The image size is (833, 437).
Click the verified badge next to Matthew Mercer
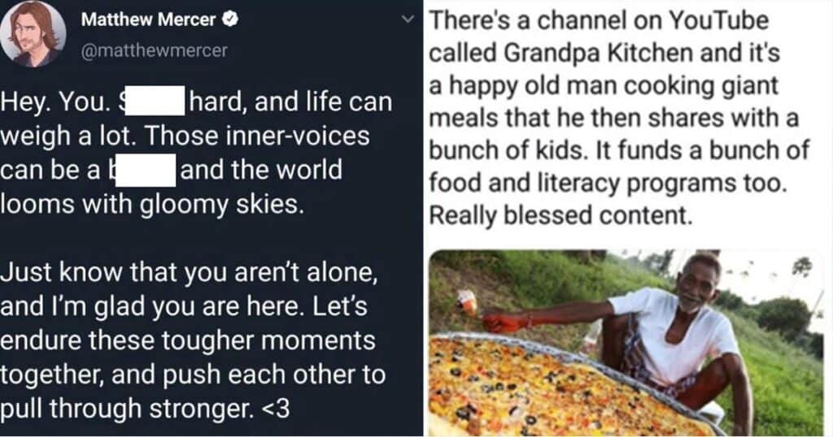coord(231,20)
